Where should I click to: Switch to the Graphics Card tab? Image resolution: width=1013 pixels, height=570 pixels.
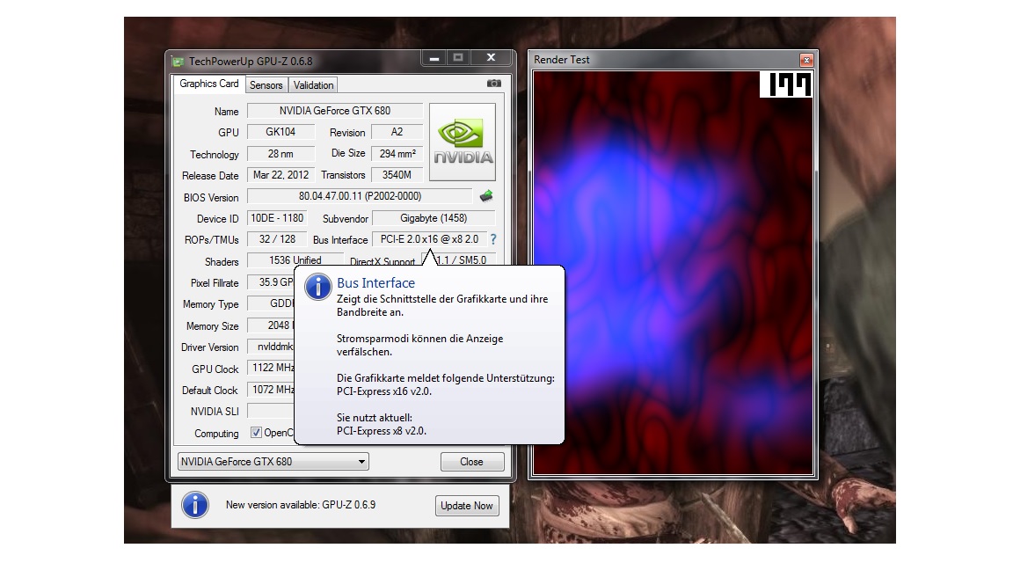pos(208,84)
